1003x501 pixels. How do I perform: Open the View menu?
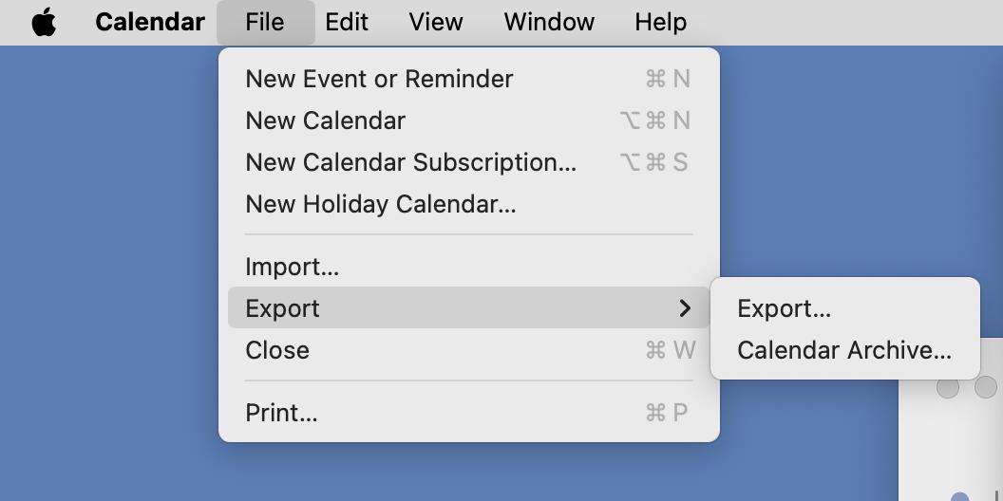click(436, 22)
